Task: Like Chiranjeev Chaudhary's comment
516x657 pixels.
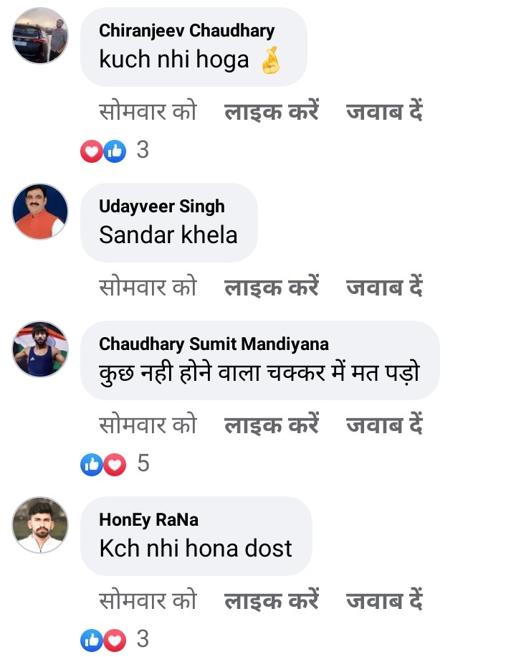Action: point(272,113)
